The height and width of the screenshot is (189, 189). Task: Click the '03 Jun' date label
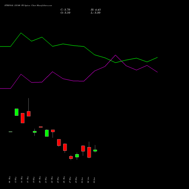94,180
